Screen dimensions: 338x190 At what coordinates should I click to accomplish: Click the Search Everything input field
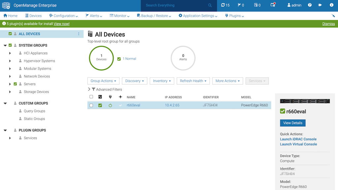pyautogui.click(x=176, y=5)
